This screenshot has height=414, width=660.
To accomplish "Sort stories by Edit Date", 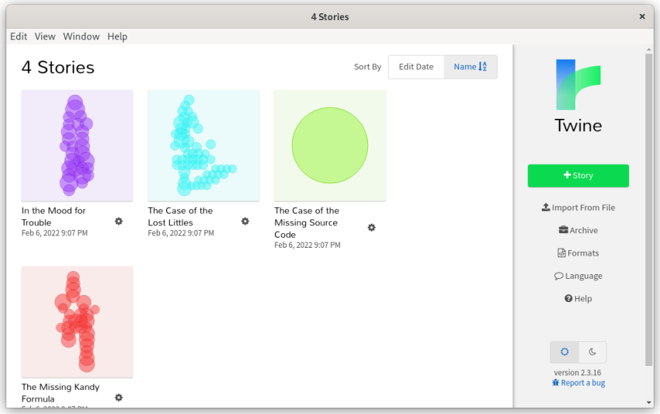I will [x=416, y=67].
